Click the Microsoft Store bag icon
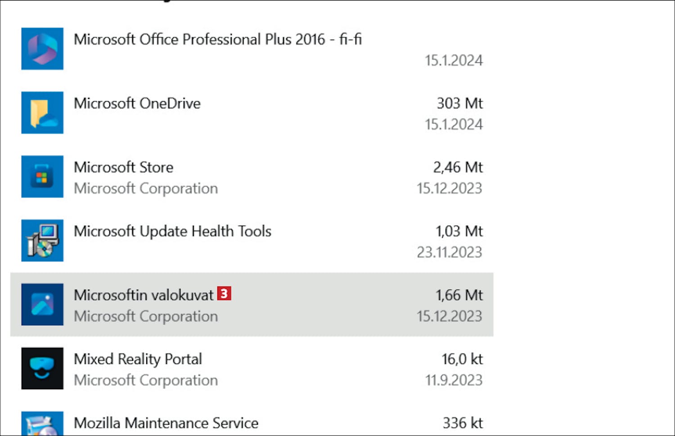This screenshot has width=675, height=436. click(x=42, y=176)
